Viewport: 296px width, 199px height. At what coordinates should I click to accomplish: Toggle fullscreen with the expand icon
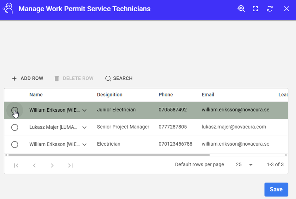(255, 9)
